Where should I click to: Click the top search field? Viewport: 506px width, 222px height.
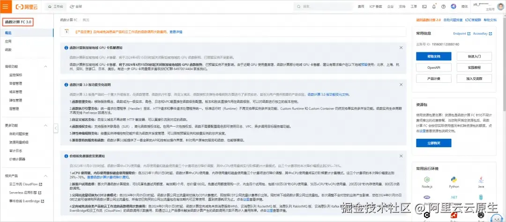tap(323, 7)
